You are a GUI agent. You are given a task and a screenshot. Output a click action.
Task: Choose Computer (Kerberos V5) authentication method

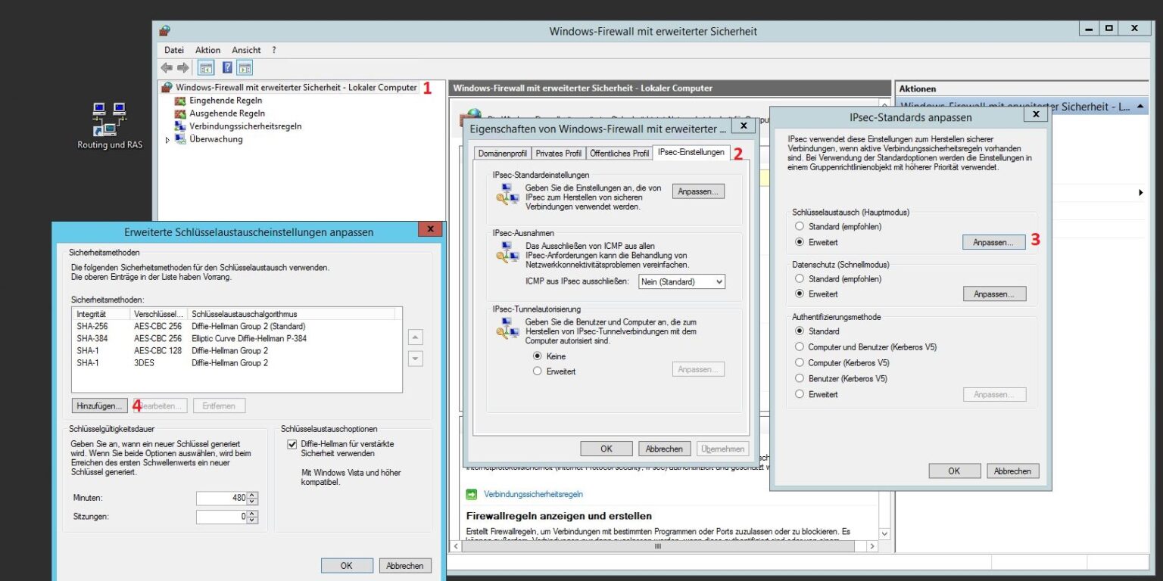point(800,362)
